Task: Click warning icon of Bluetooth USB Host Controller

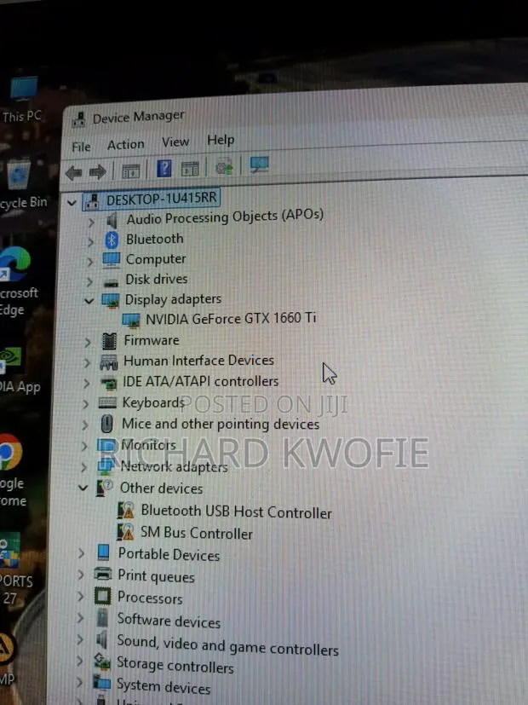Action: click(x=126, y=511)
